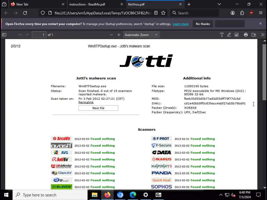Go to next PDF page arrow
Viewport: 267px width, 200px height.
[x=28, y=35]
